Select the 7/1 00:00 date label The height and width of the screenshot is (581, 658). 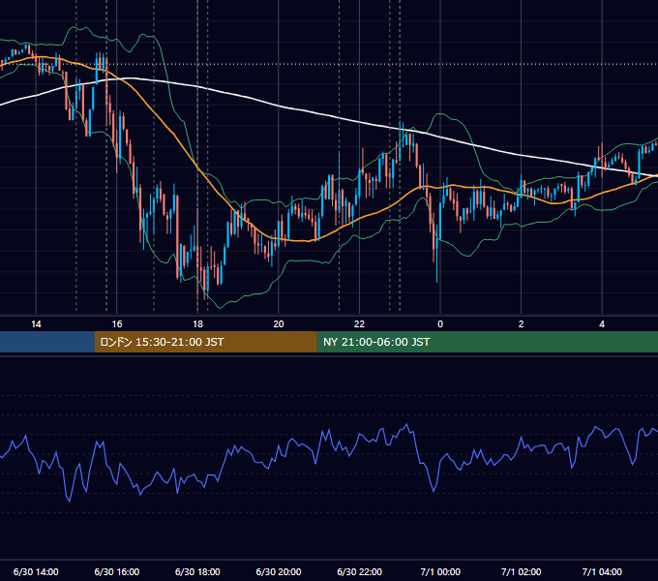(x=440, y=571)
